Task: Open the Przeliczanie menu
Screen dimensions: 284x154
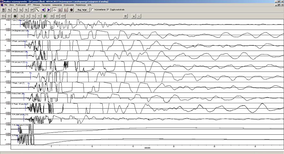Action: tap(21, 5)
